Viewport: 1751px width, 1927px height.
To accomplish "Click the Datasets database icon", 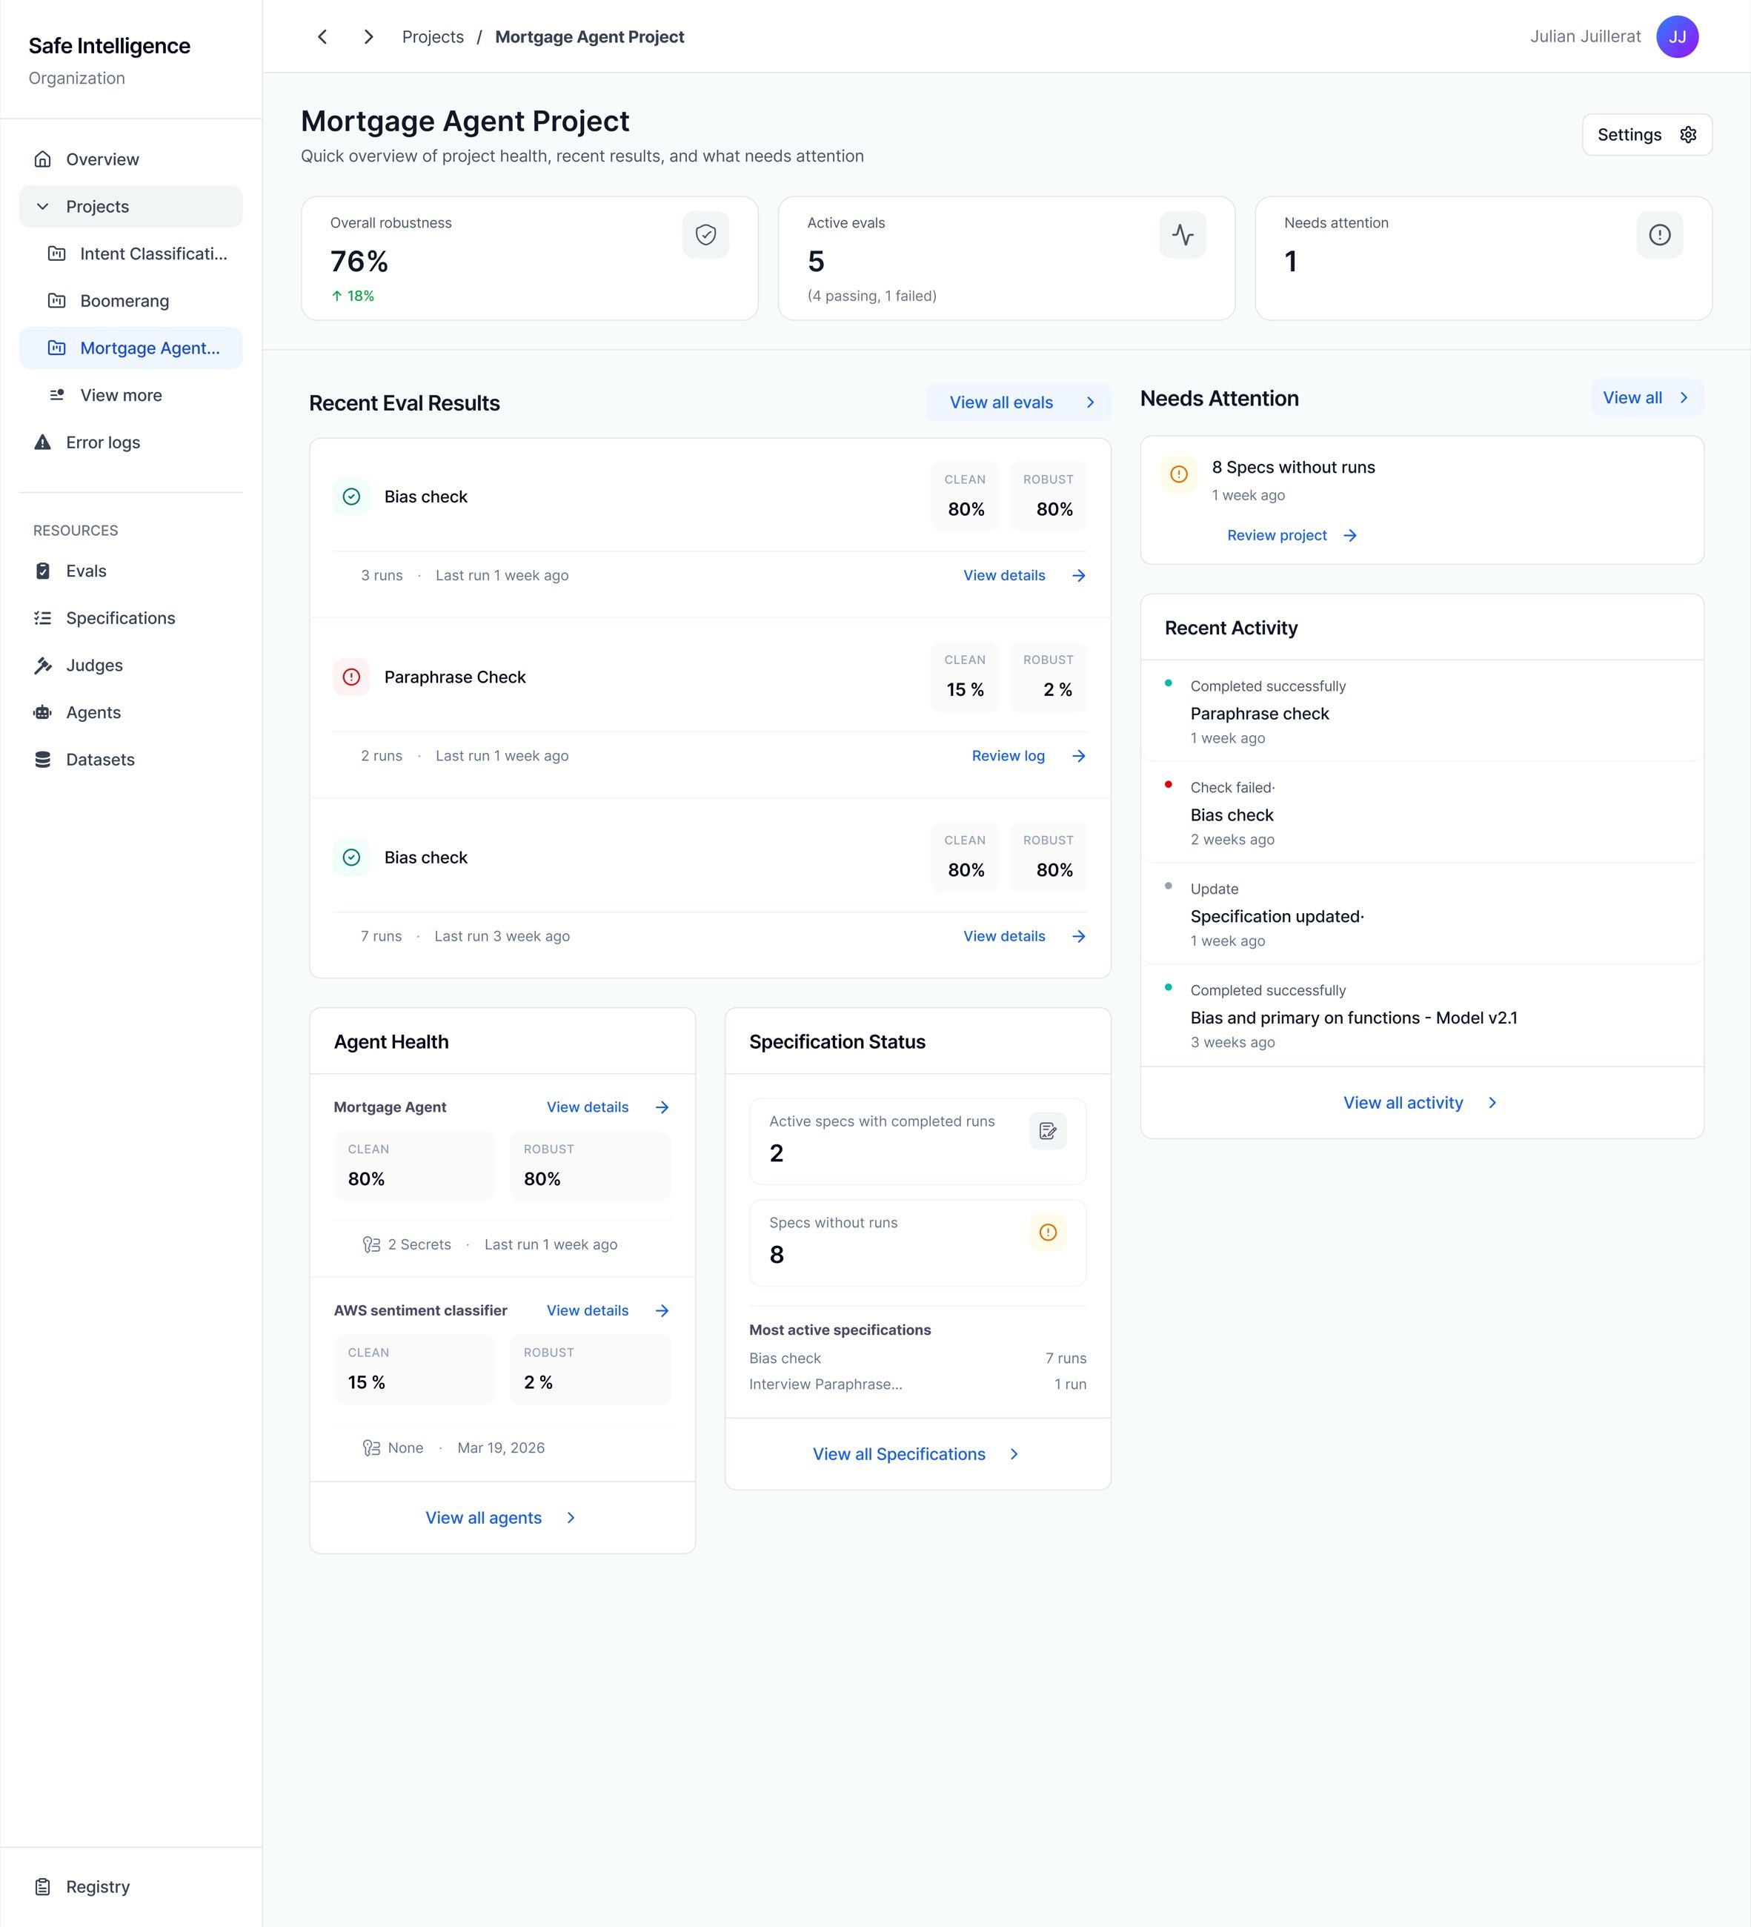I will click(43, 760).
